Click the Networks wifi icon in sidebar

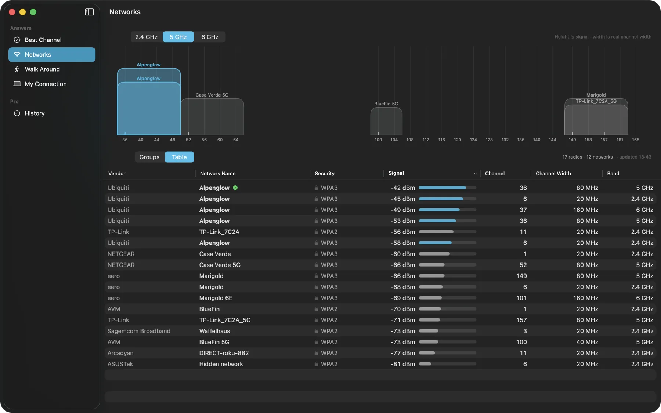tap(17, 54)
